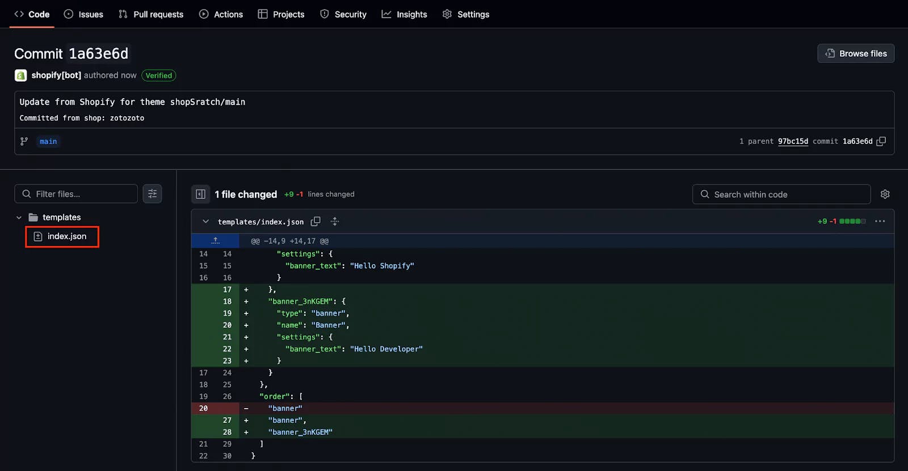The image size is (908, 471).
Task: Click the Verified signature badge
Action: click(x=158, y=75)
